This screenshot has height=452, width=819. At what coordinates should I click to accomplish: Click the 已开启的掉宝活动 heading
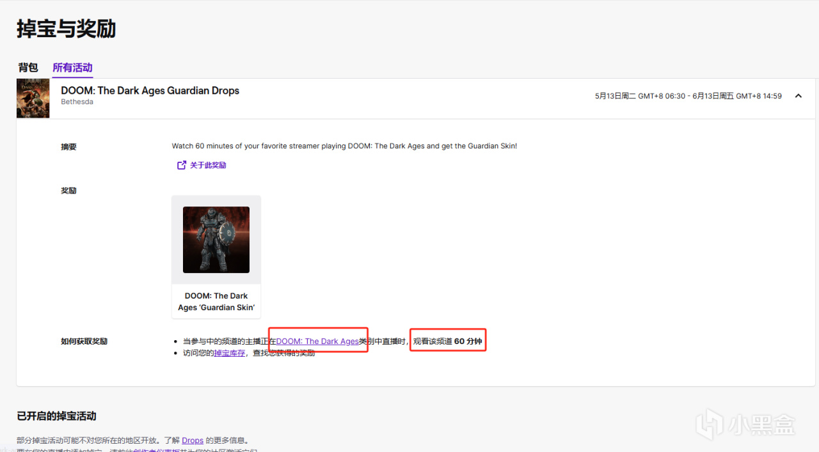tap(56, 416)
